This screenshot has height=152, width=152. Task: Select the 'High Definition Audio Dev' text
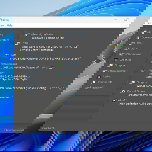(x=136, y=104)
